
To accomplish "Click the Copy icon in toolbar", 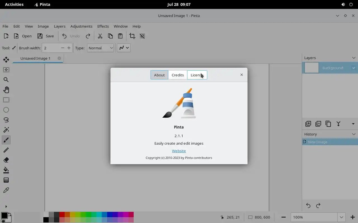I will [110, 36].
